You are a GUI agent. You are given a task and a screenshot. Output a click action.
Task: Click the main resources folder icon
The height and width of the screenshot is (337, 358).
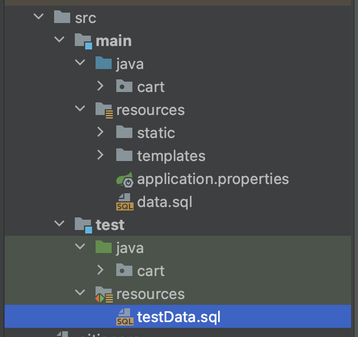pyautogui.click(x=104, y=110)
